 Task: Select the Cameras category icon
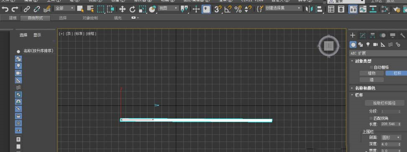375,45
